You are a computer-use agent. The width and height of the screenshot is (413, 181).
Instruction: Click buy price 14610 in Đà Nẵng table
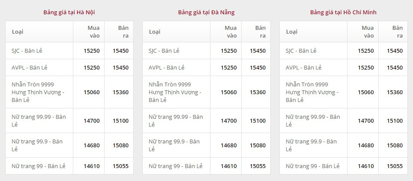click(x=229, y=166)
